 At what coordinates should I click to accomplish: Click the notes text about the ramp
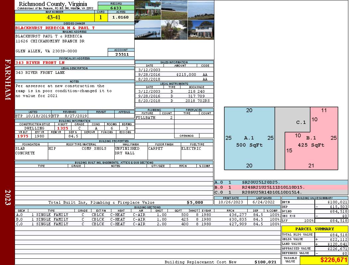tap(63, 91)
